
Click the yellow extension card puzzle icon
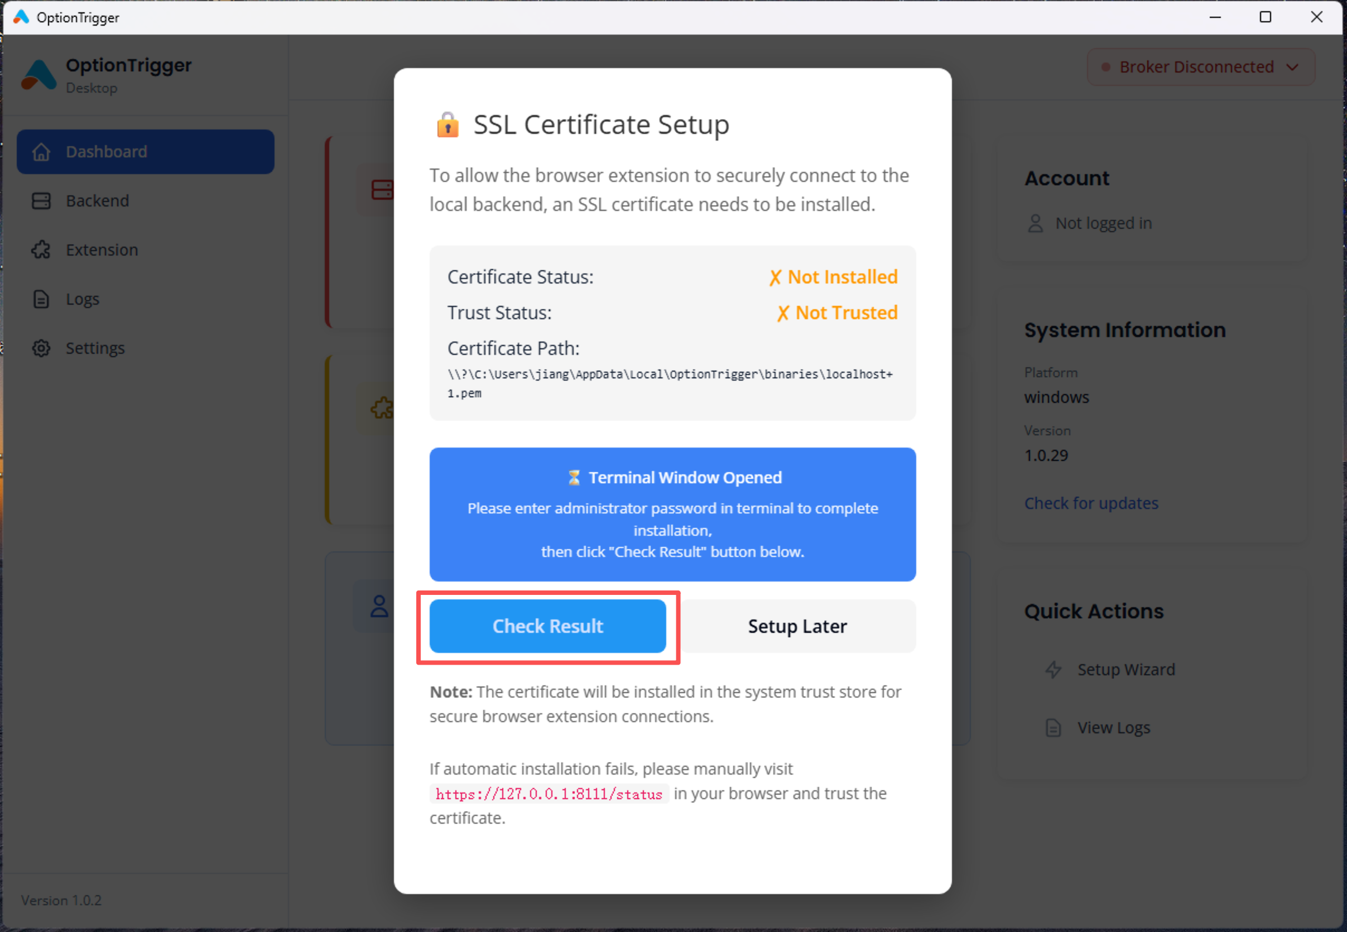(x=382, y=407)
